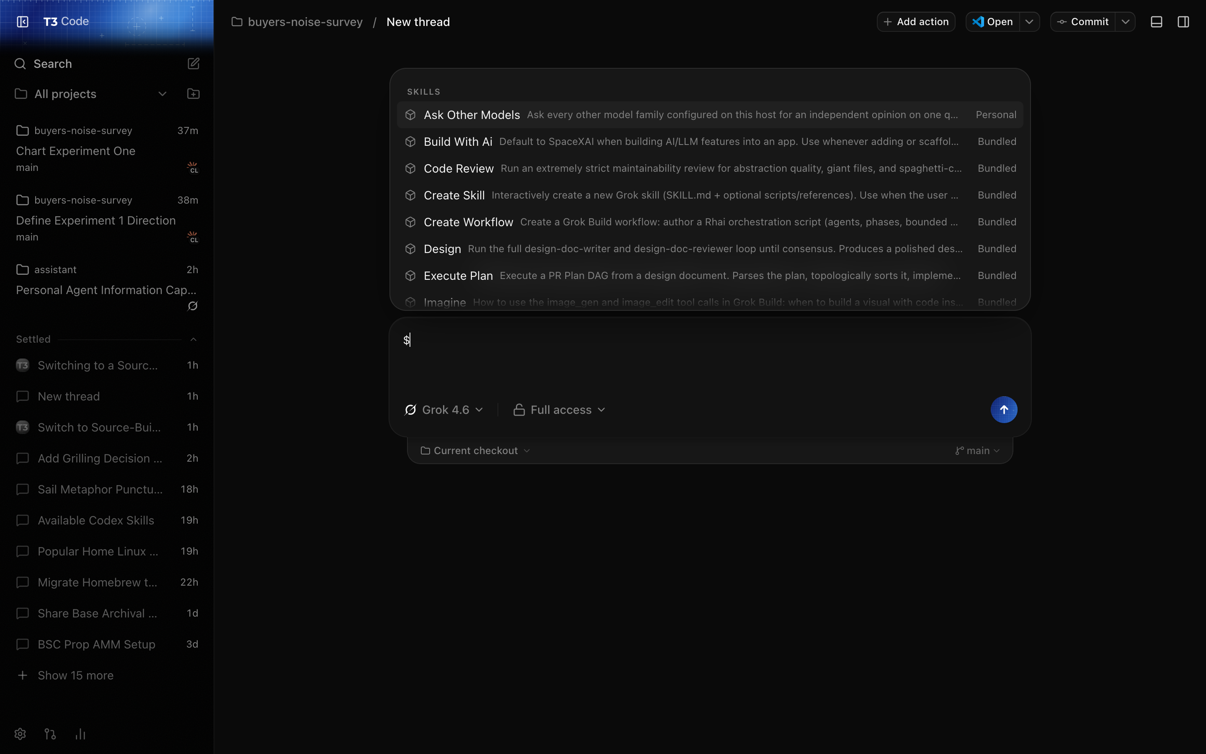The height and width of the screenshot is (754, 1206).
Task: Click the Open button
Action: point(992,22)
